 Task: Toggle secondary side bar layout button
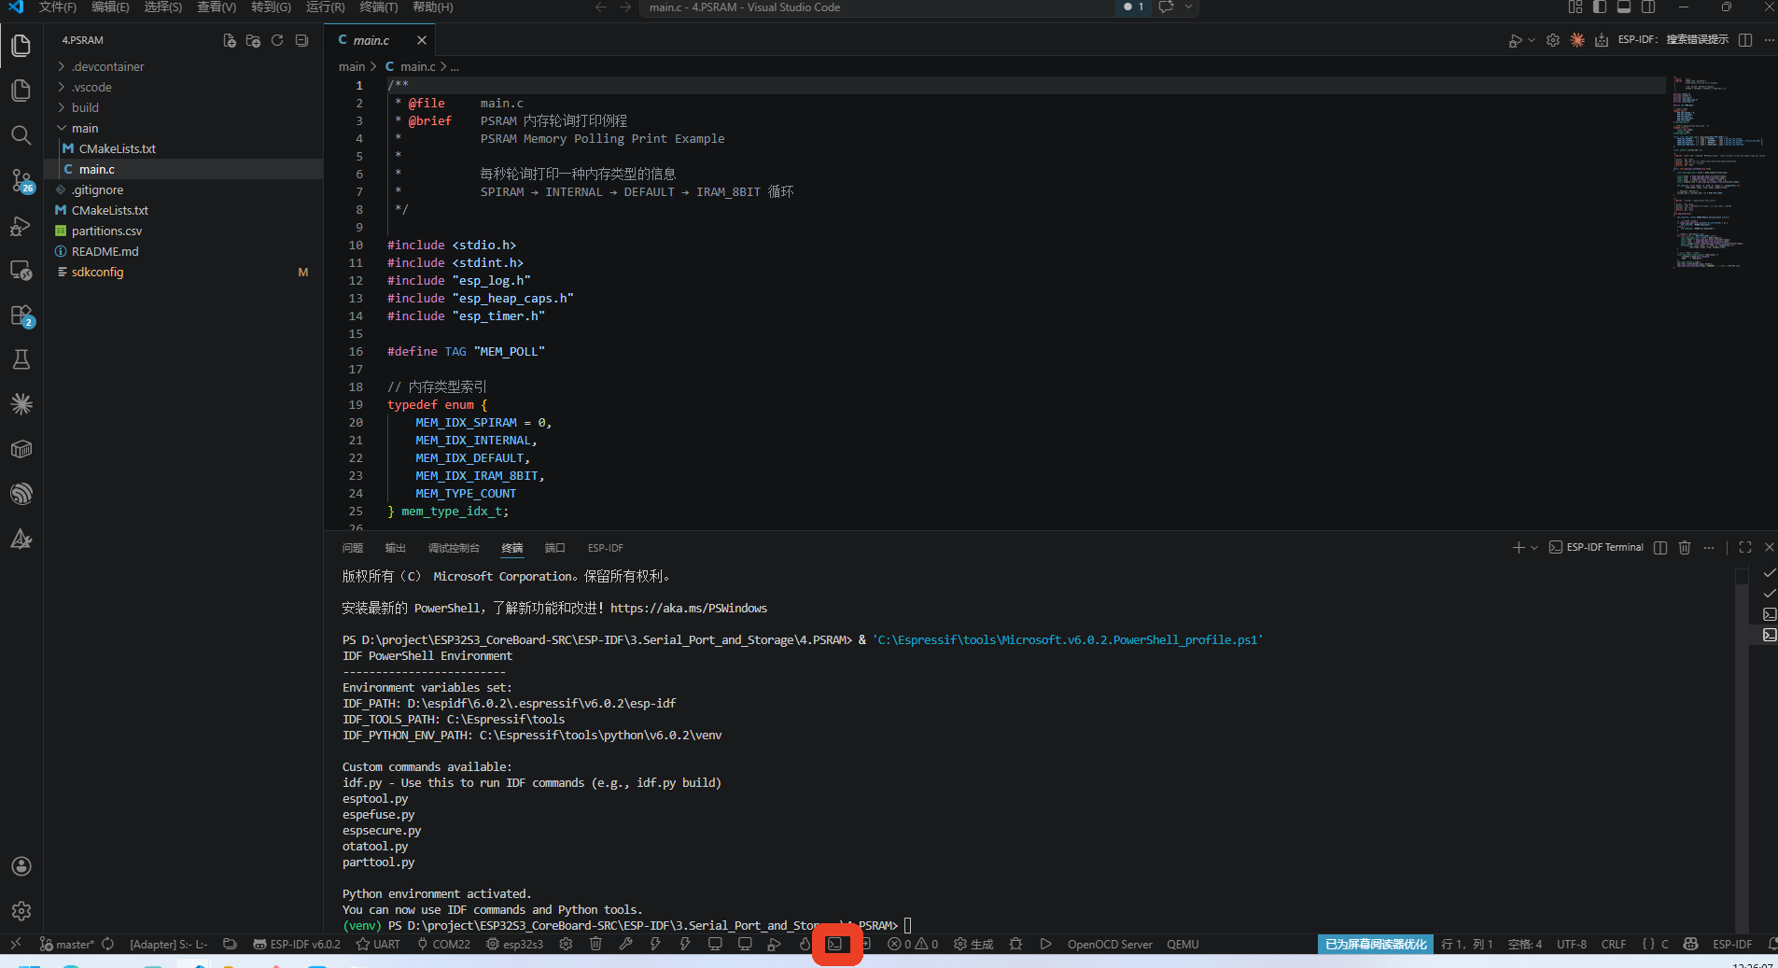tap(1648, 7)
